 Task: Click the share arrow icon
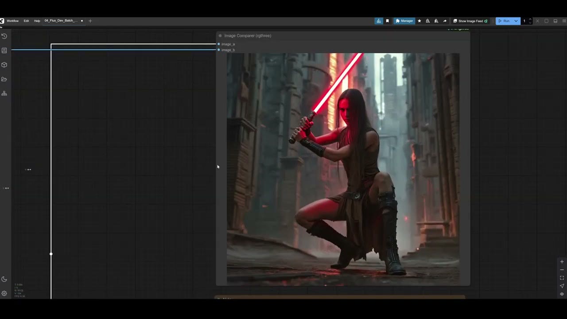click(x=445, y=21)
